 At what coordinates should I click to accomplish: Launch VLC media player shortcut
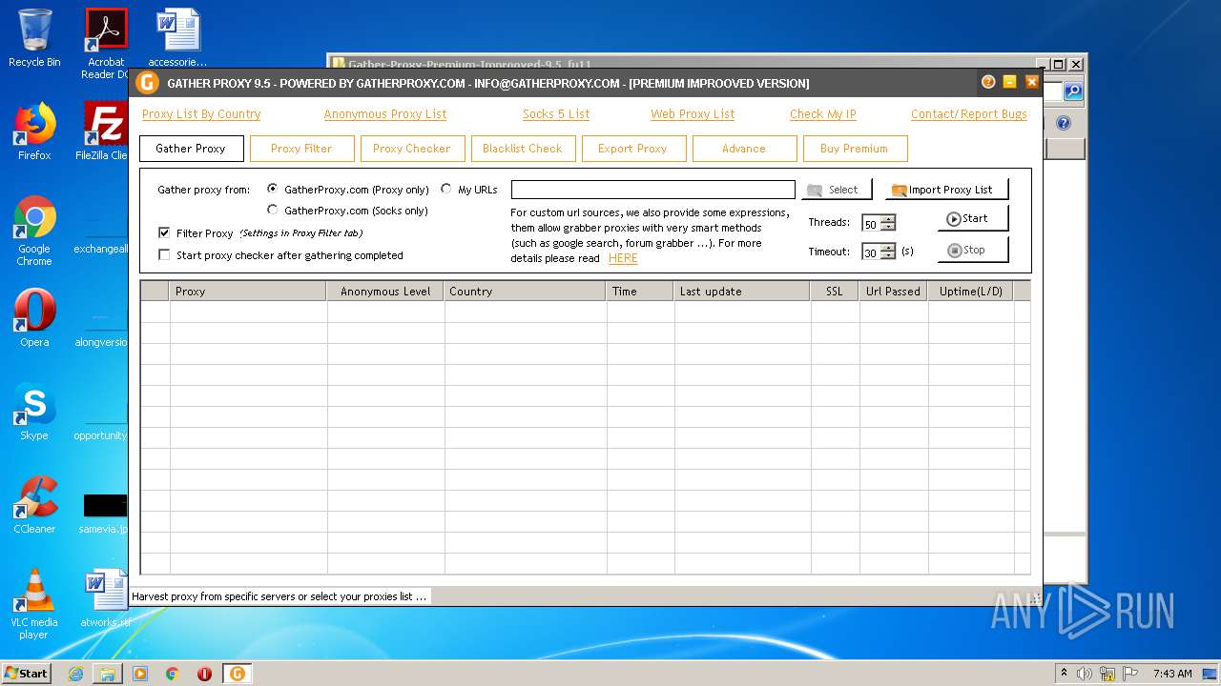(x=34, y=604)
